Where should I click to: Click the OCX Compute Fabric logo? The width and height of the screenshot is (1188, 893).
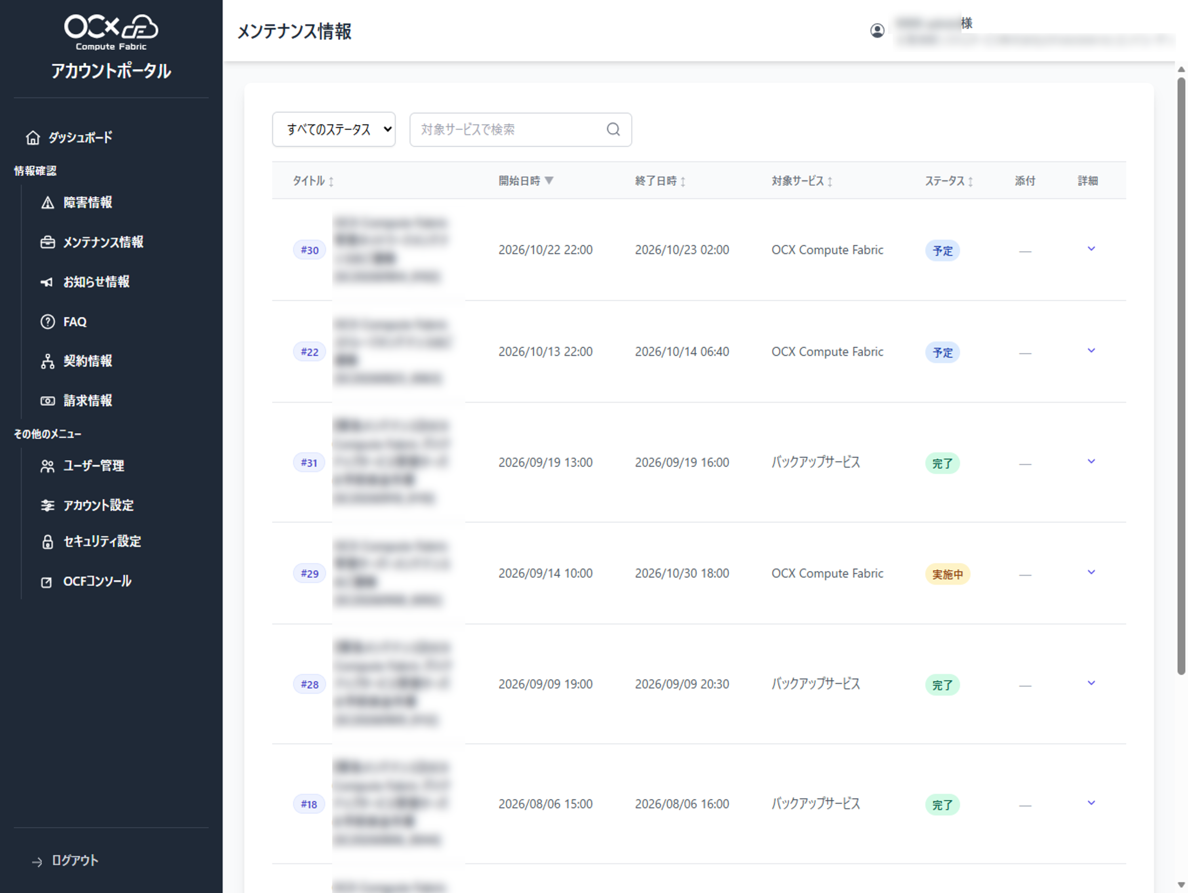coord(111,32)
